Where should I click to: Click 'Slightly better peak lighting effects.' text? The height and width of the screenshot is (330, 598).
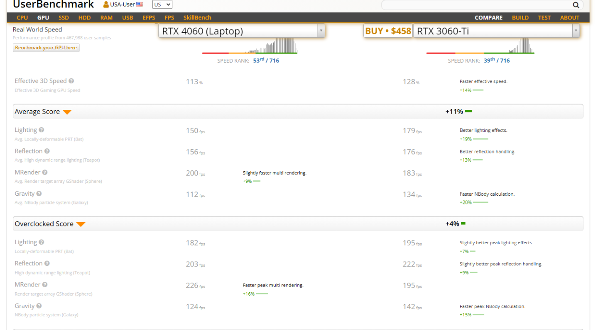pos(496,243)
